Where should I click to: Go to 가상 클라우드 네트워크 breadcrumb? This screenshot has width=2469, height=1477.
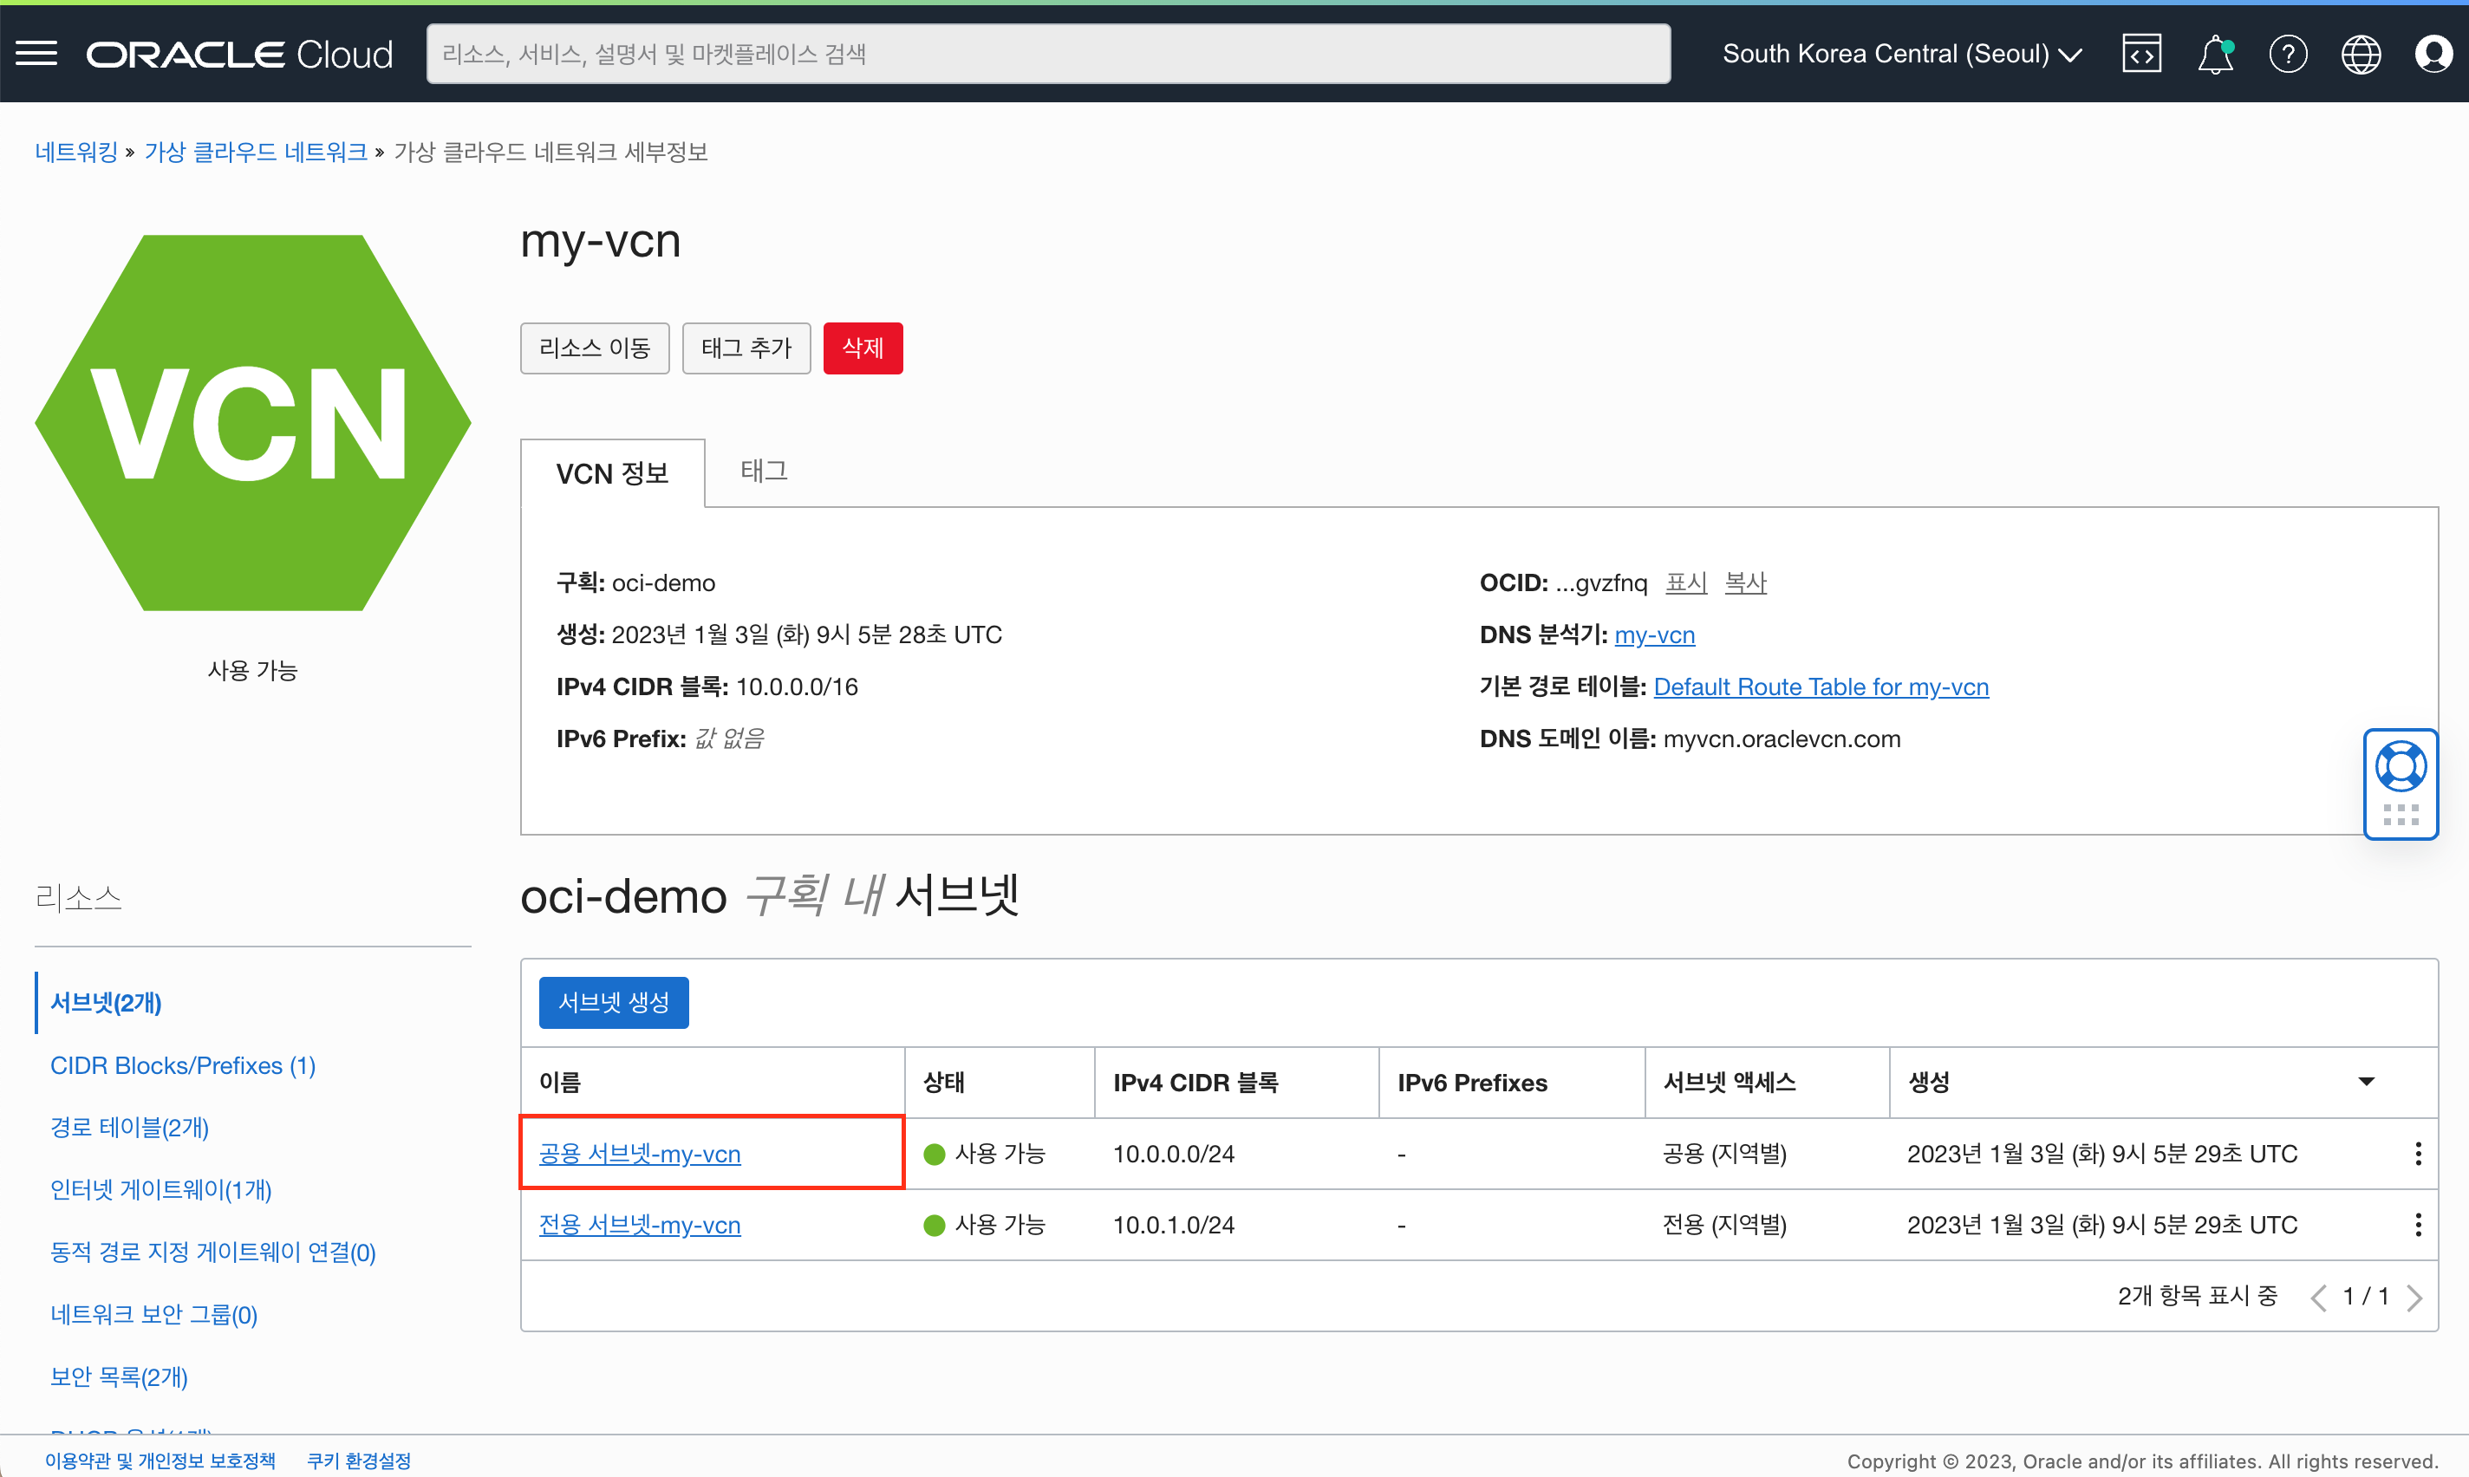point(256,153)
